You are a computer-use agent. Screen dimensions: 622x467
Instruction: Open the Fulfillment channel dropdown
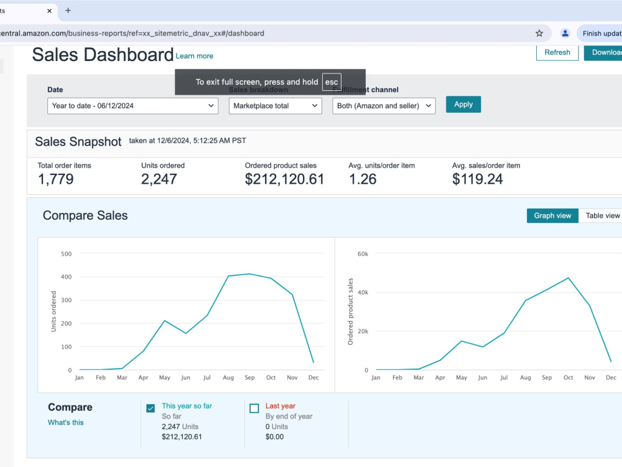click(x=384, y=106)
